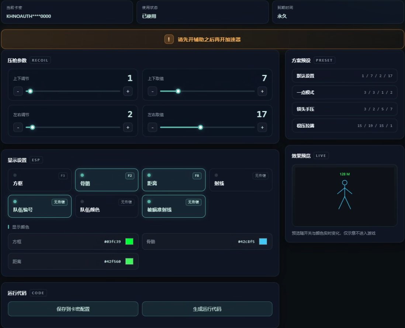The height and width of the screenshot is (328, 405).
Task: Click the 无热键 badge on 射线
Action: click(260, 176)
